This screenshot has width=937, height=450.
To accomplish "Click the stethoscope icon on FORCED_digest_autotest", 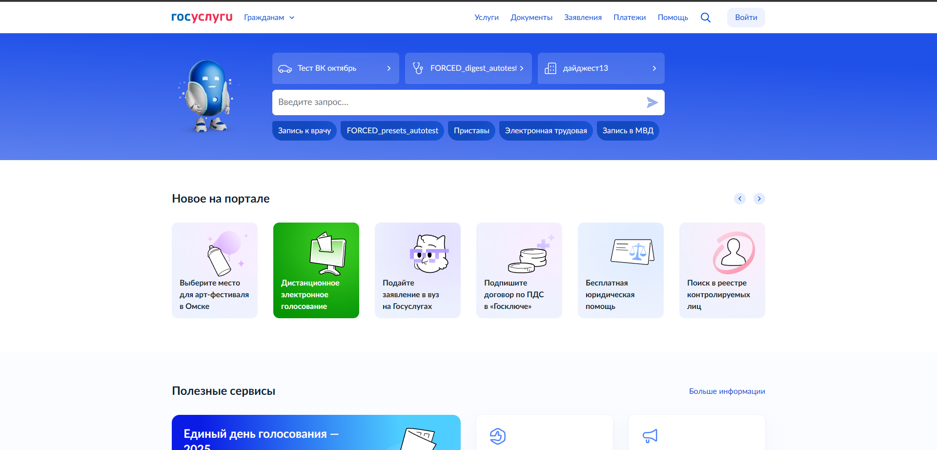I will pos(418,68).
